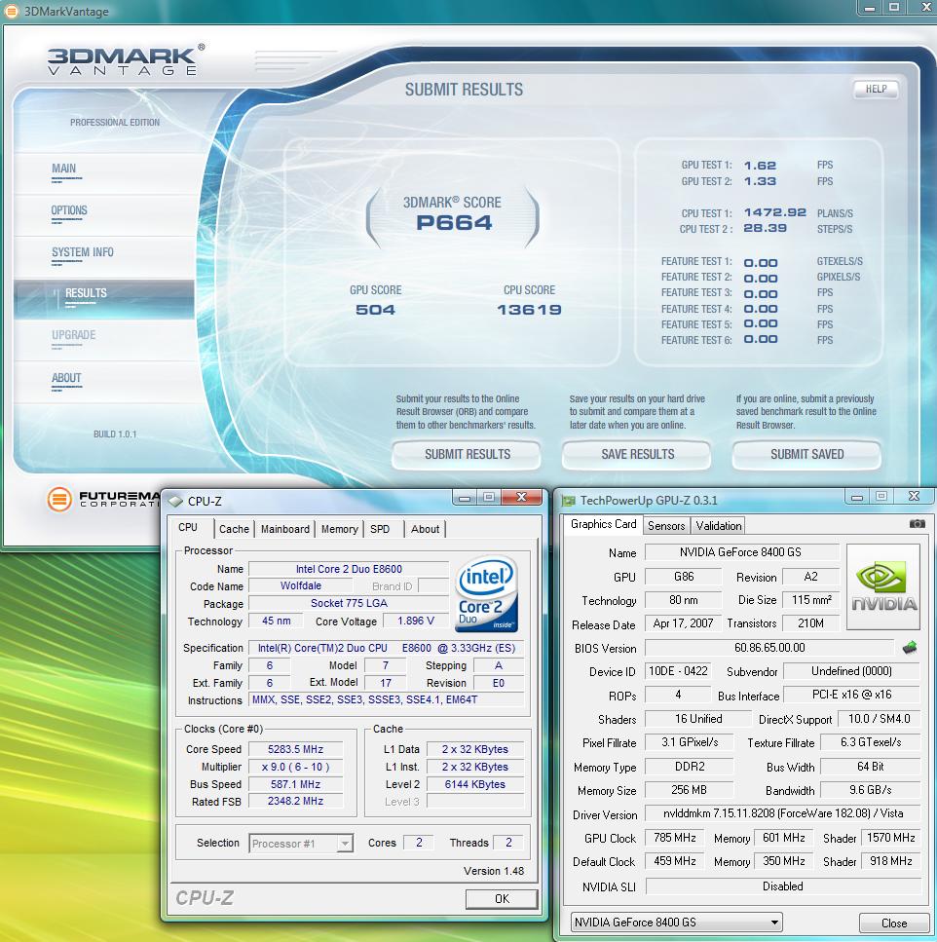
Task: Minimize the GPU-Z window
Action: click(856, 497)
